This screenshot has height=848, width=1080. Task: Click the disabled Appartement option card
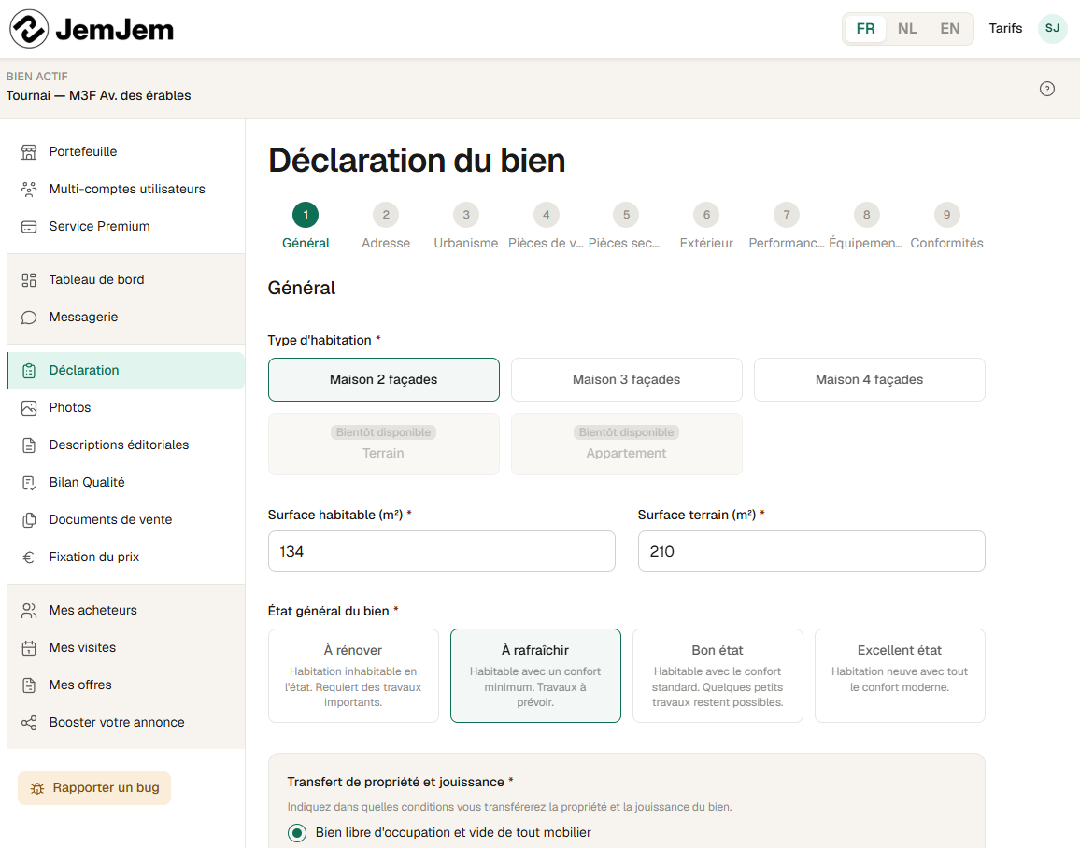[x=627, y=444]
